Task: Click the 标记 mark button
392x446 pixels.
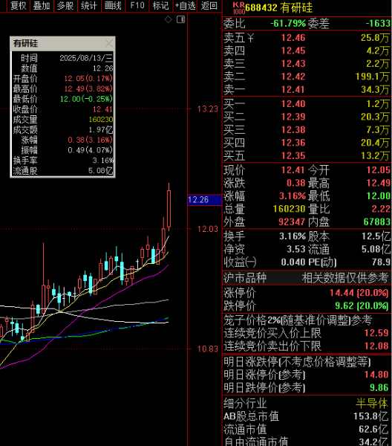Action: (161, 6)
